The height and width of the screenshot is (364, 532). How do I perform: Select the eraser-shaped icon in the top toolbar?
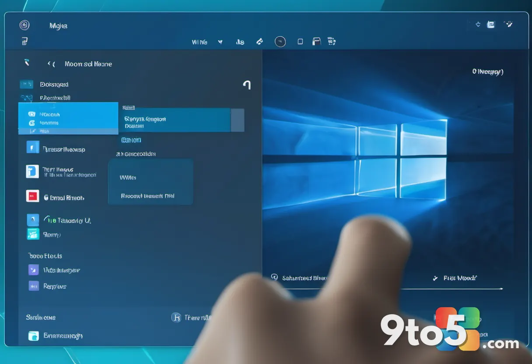coord(259,42)
